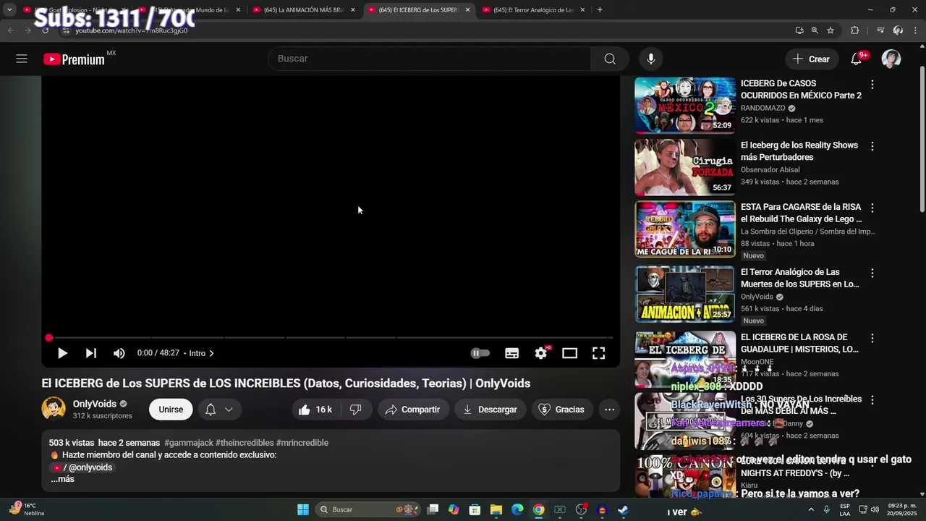Open the Intro chapter chevron
The width and height of the screenshot is (926, 521).
(x=211, y=353)
